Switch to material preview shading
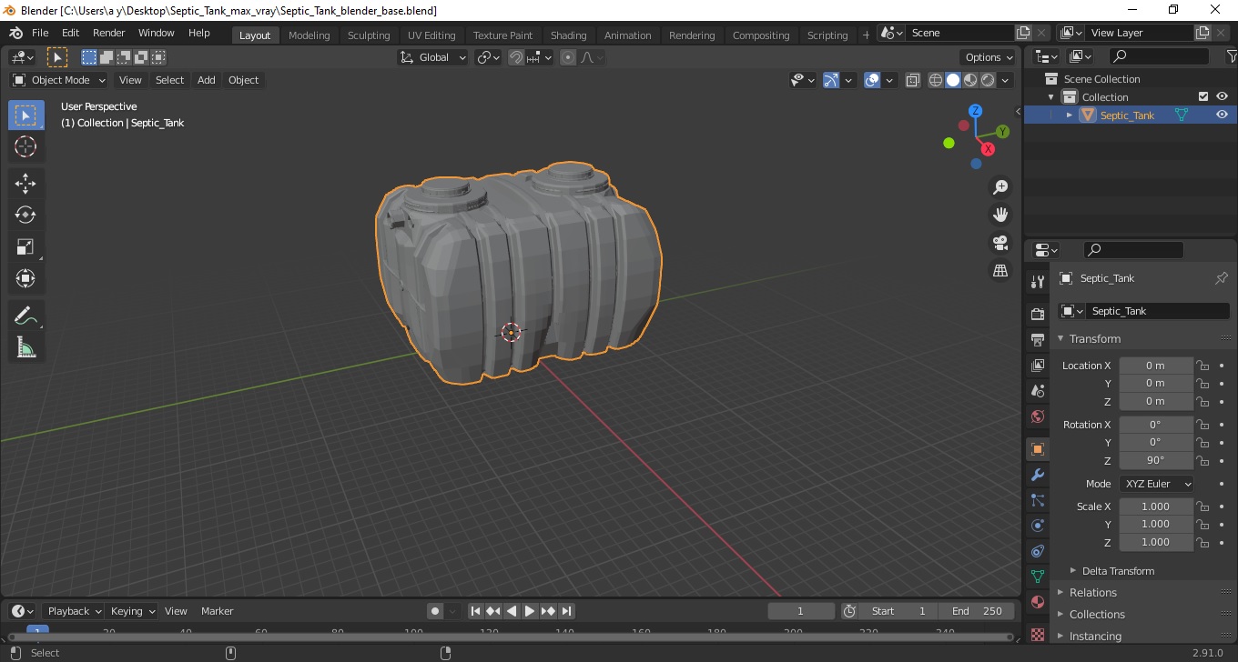 pyautogui.click(x=970, y=80)
